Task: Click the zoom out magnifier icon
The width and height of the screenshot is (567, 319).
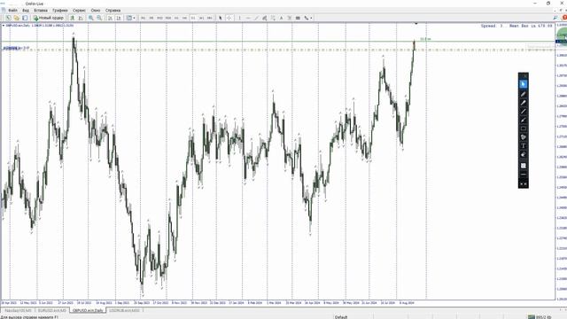Action: 99,18
